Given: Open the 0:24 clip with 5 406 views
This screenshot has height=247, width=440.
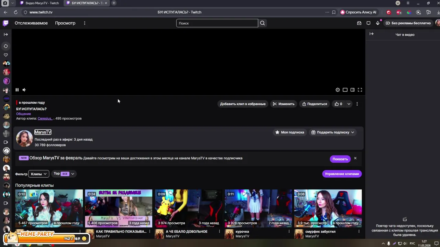Looking at the screenshot, I should 119,208.
